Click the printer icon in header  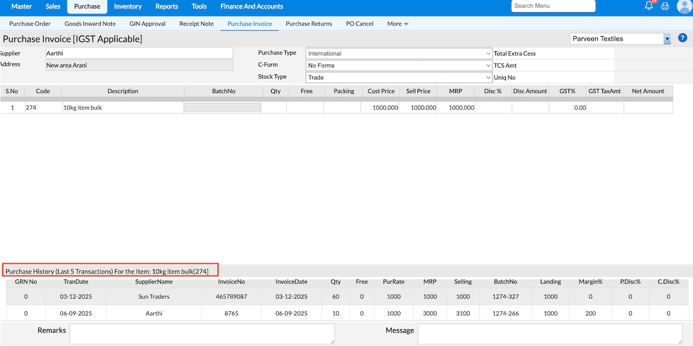(x=665, y=6)
